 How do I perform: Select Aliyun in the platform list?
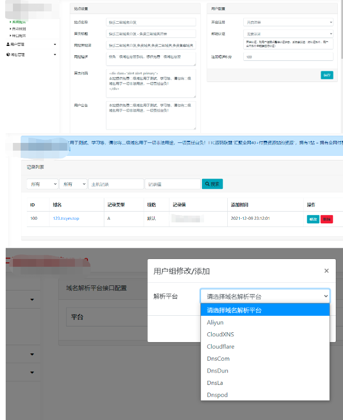(215, 322)
